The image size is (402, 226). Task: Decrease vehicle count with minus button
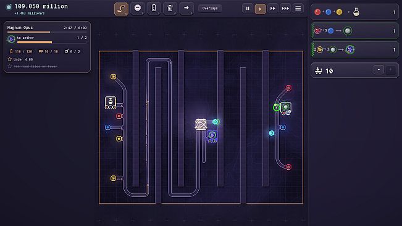point(379,70)
